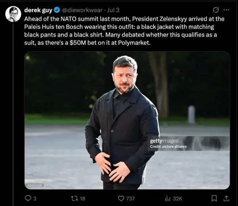Click the share upload arrow icon

226,198
